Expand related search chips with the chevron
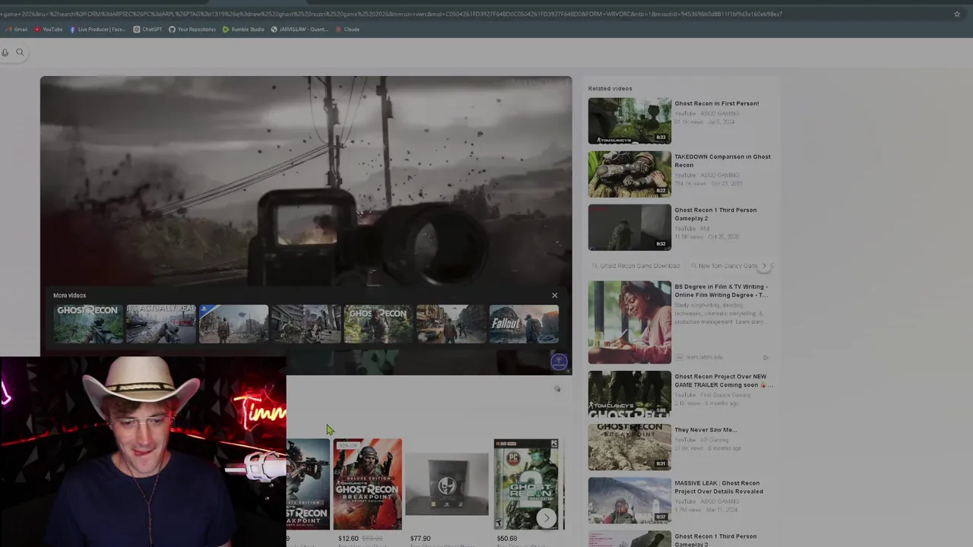973x547 pixels. pyautogui.click(x=765, y=266)
